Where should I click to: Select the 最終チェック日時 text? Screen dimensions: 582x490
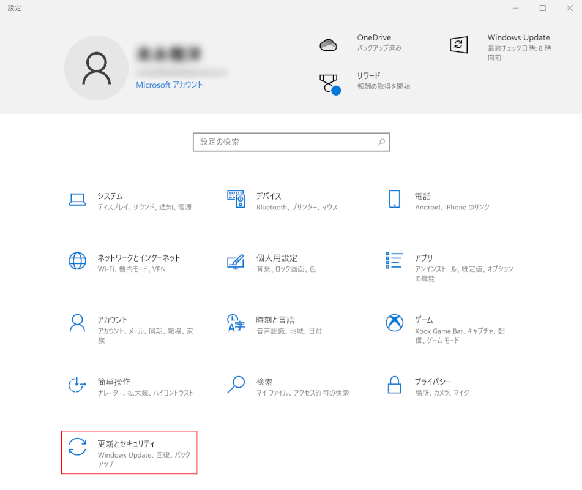click(x=520, y=53)
